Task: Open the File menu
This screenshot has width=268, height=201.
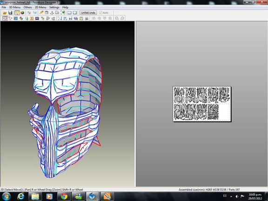Action: 4,7
